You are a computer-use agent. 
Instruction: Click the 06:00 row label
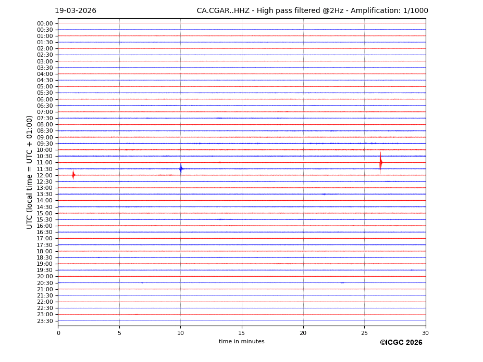pyautogui.click(x=45, y=99)
